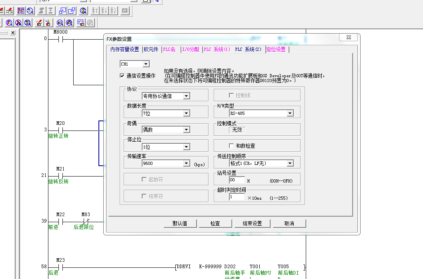Expand the 传输速率 9600 dropdown
Viewport: 423px width, 279px height.
point(186,163)
